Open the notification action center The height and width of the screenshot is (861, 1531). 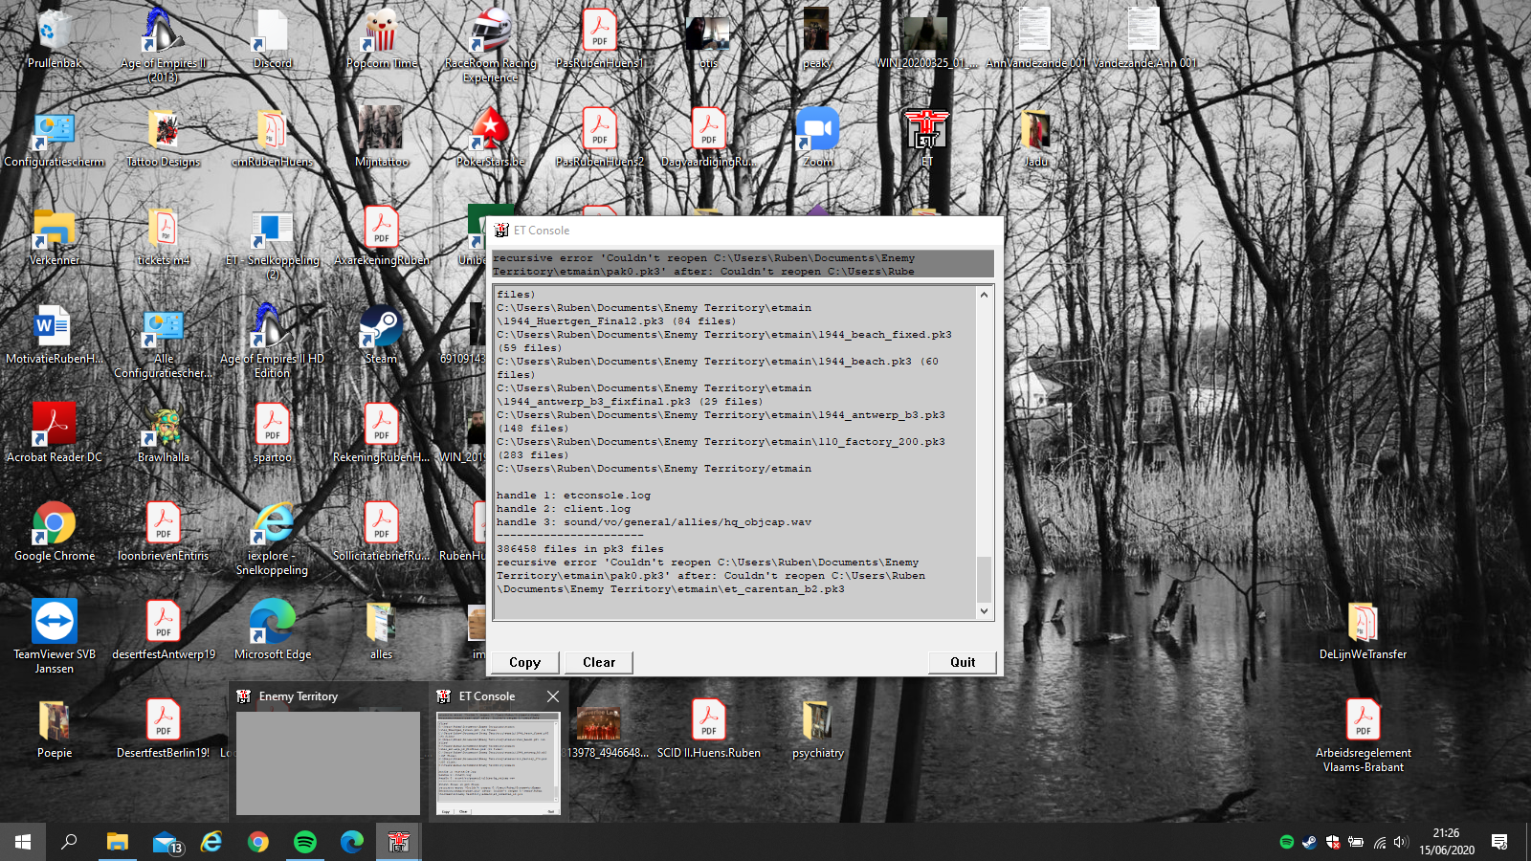pos(1499,842)
